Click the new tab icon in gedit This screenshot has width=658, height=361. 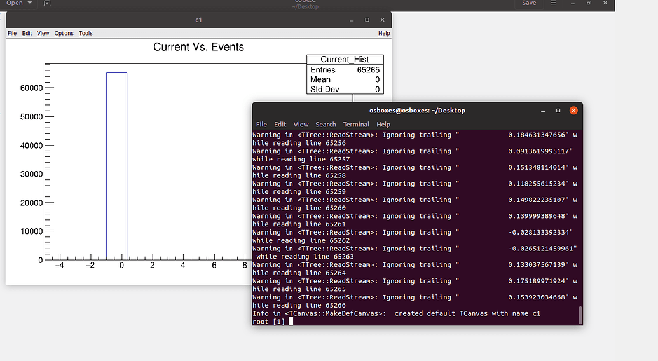pos(47,3)
